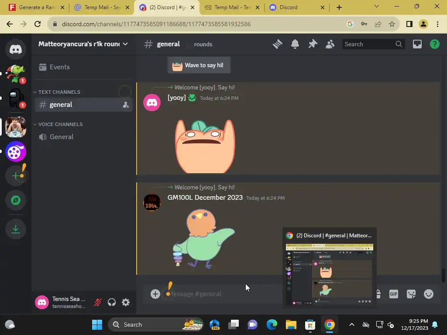Click the green bird sticker
Screen dimensions: 447x335
pos(204,239)
